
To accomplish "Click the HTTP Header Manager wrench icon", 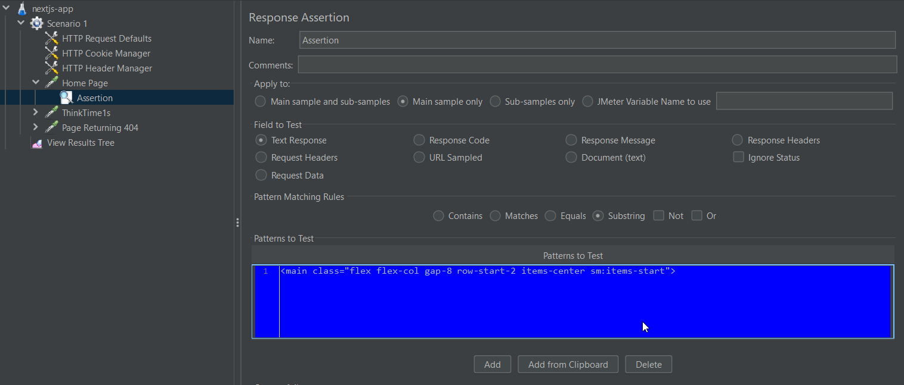I will pos(52,68).
